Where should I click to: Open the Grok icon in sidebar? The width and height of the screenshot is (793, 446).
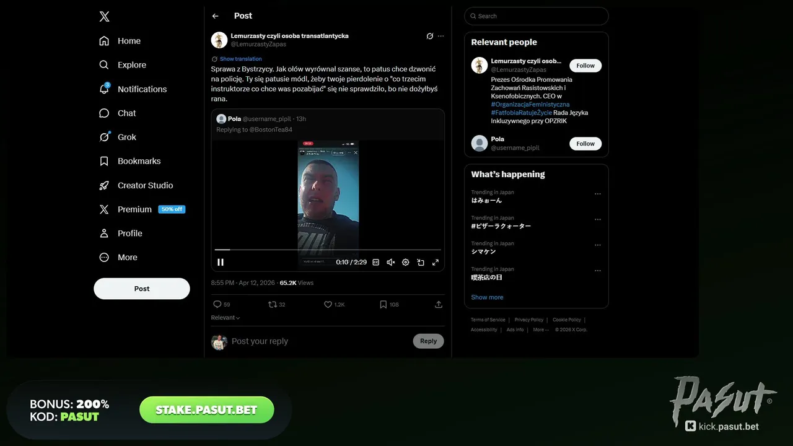(x=104, y=137)
